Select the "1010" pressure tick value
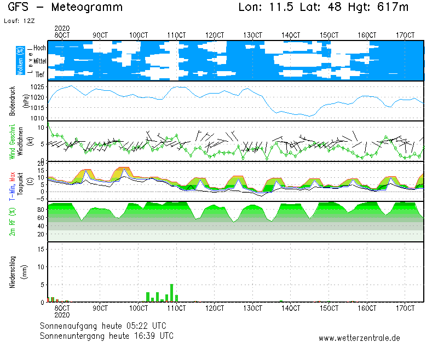 (x=37, y=118)
